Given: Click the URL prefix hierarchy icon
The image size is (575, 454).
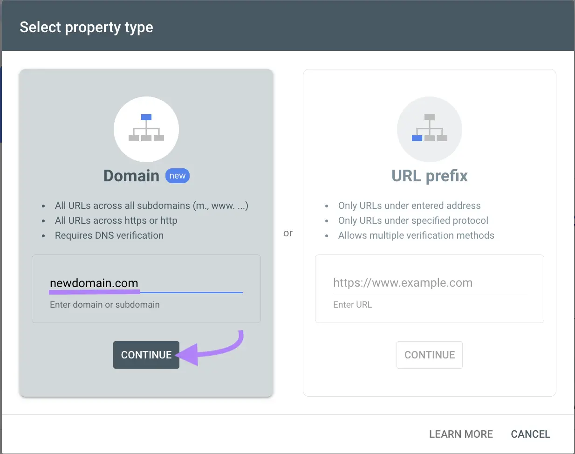Looking at the screenshot, I should click(x=430, y=130).
